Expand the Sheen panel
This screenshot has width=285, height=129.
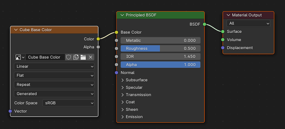[122, 109]
